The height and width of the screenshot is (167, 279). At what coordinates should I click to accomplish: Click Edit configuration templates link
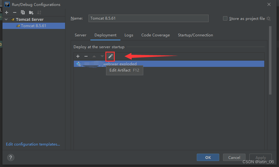[33, 144]
